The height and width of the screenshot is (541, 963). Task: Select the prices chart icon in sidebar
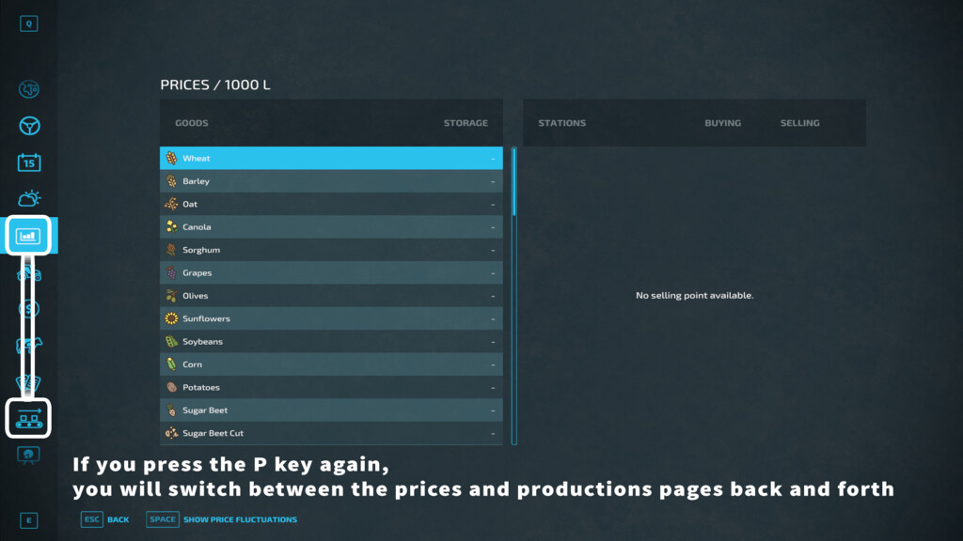tap(28, 236)
